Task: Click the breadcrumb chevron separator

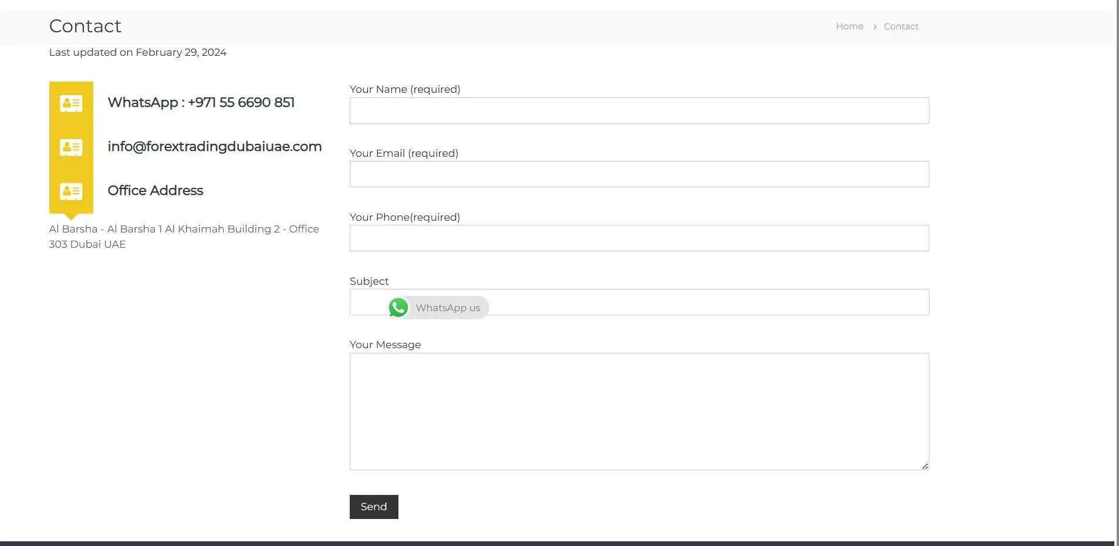Action: pos(874,27)
